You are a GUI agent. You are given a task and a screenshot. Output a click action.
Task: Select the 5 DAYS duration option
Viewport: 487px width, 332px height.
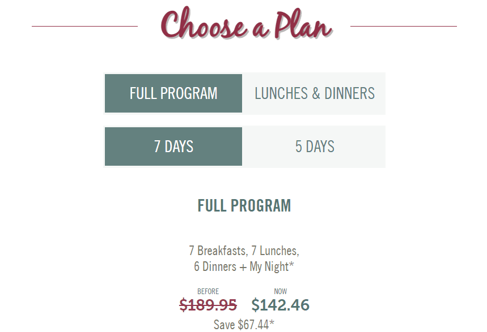[314, 146]
